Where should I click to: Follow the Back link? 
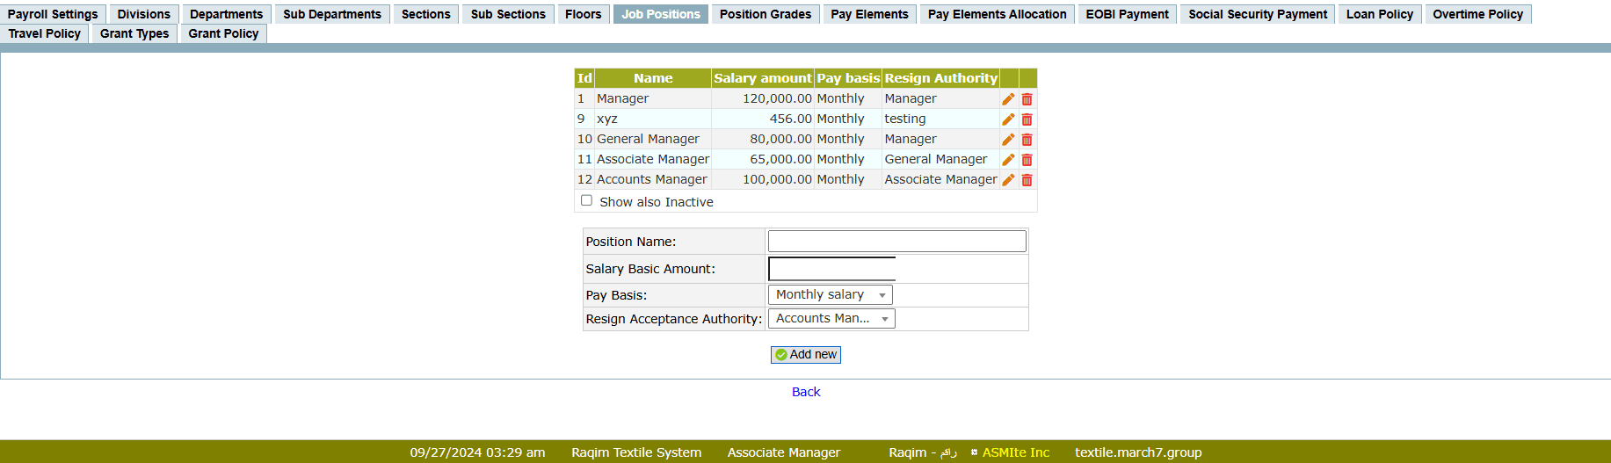[806, 392]
